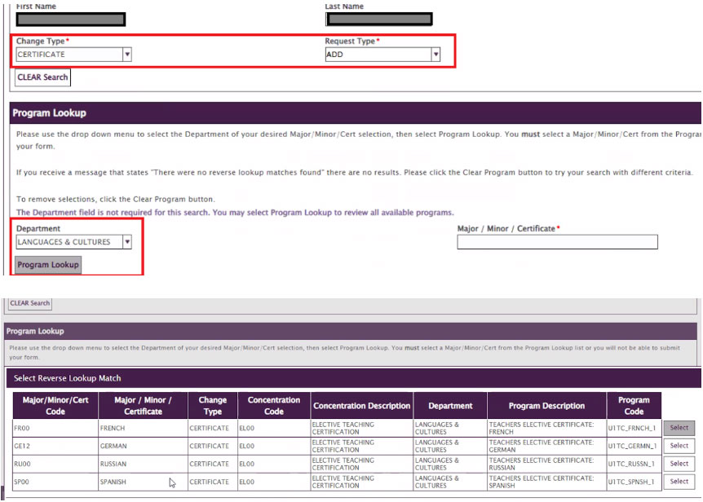
Task: Click the Last Name input field
Action: (x=379, y=19)
